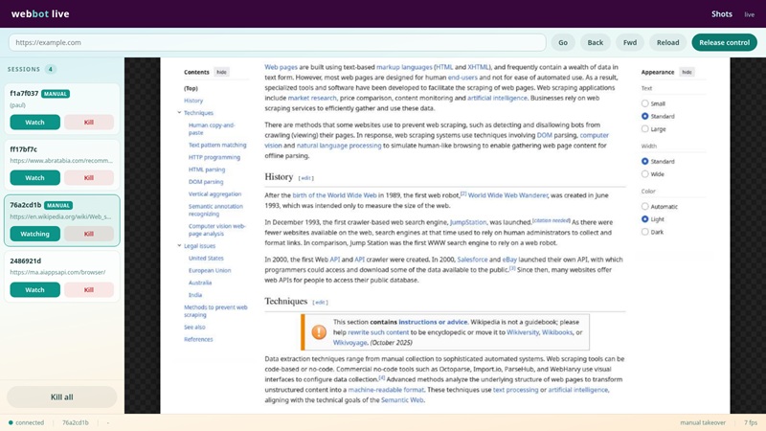This screenshot has width=766, height=431.
Task: Open India contents entry
Action: coord(195,295)
